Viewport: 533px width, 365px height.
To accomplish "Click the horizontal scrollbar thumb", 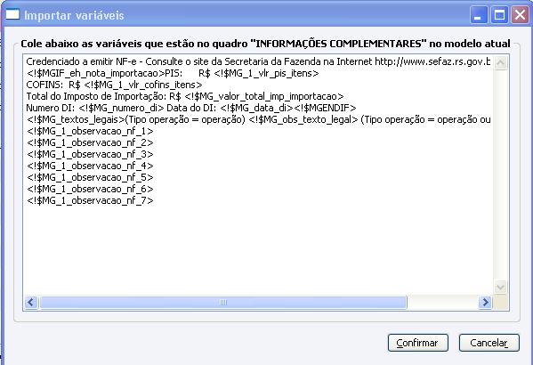I will [223, 302].
